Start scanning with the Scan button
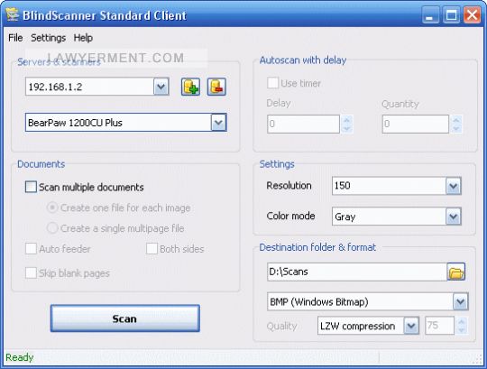Image resolution: width=487 pixels, height=369 pixels. point(125,318)
